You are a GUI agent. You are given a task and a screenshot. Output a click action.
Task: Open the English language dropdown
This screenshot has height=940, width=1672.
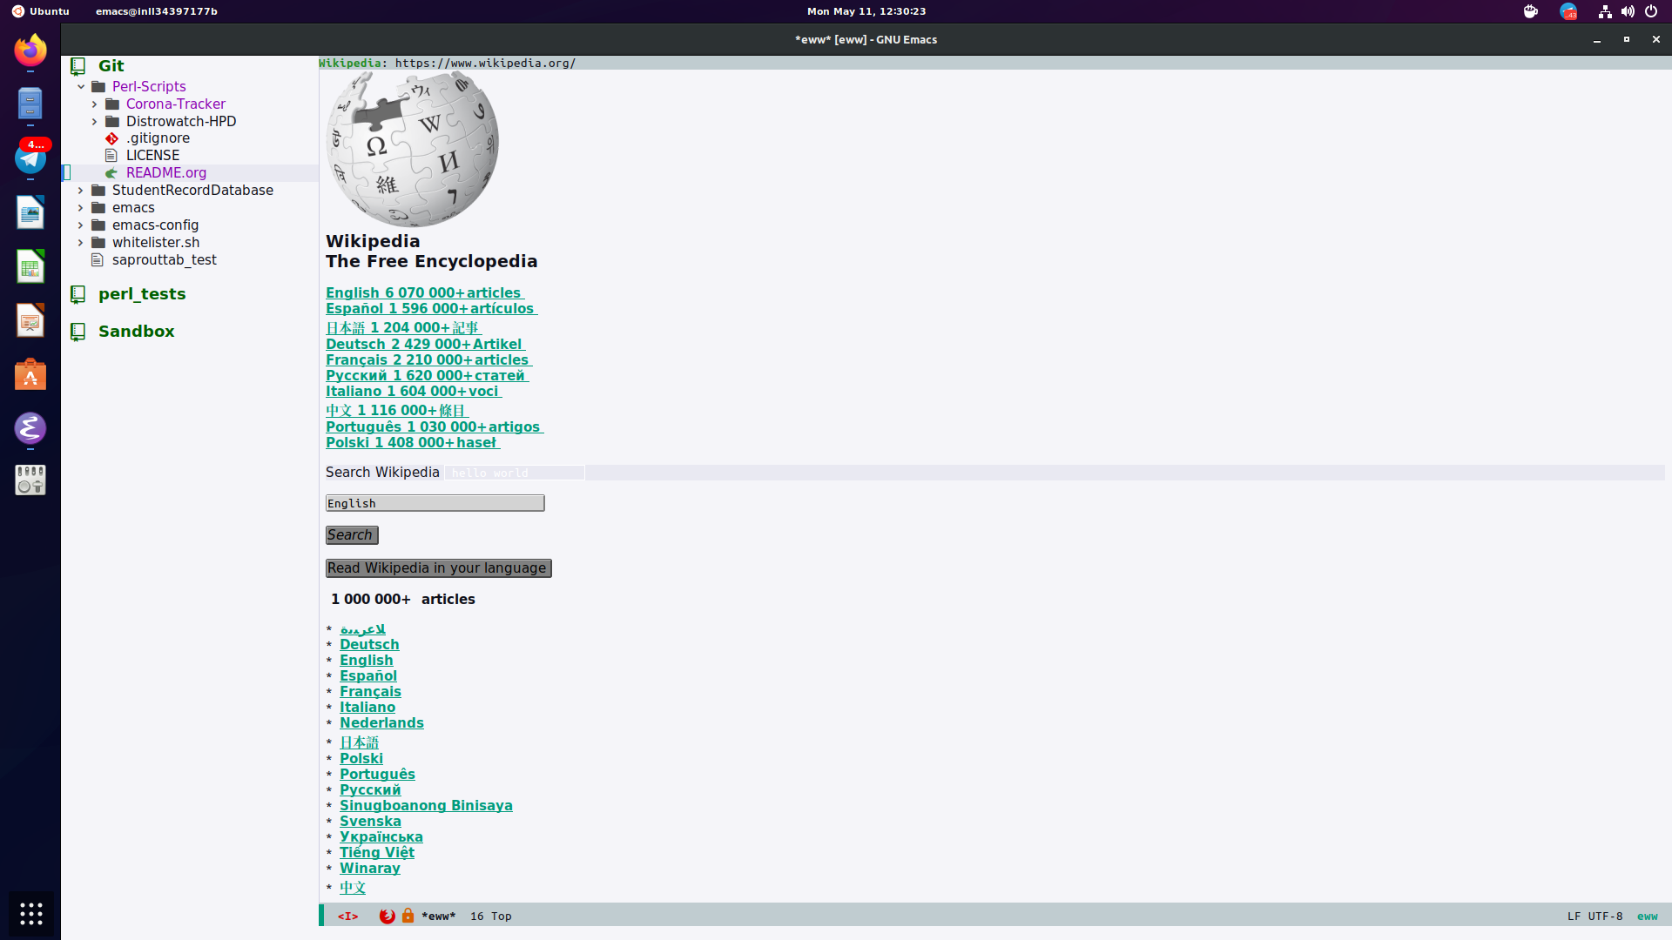[x=435, y=502]
